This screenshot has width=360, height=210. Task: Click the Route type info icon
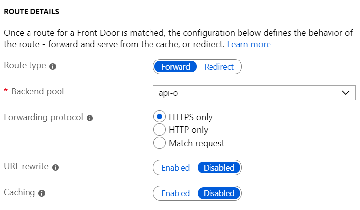[x=53, y=66]
